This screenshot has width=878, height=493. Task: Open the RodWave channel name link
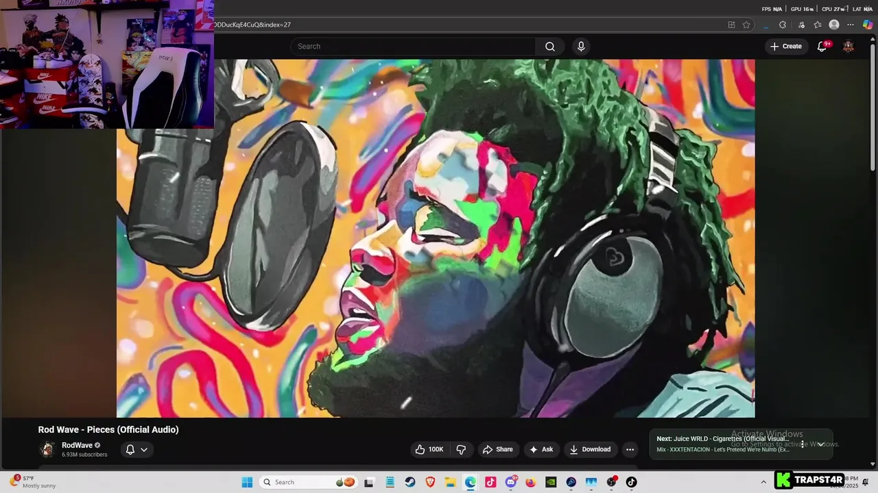coord(77,445)
